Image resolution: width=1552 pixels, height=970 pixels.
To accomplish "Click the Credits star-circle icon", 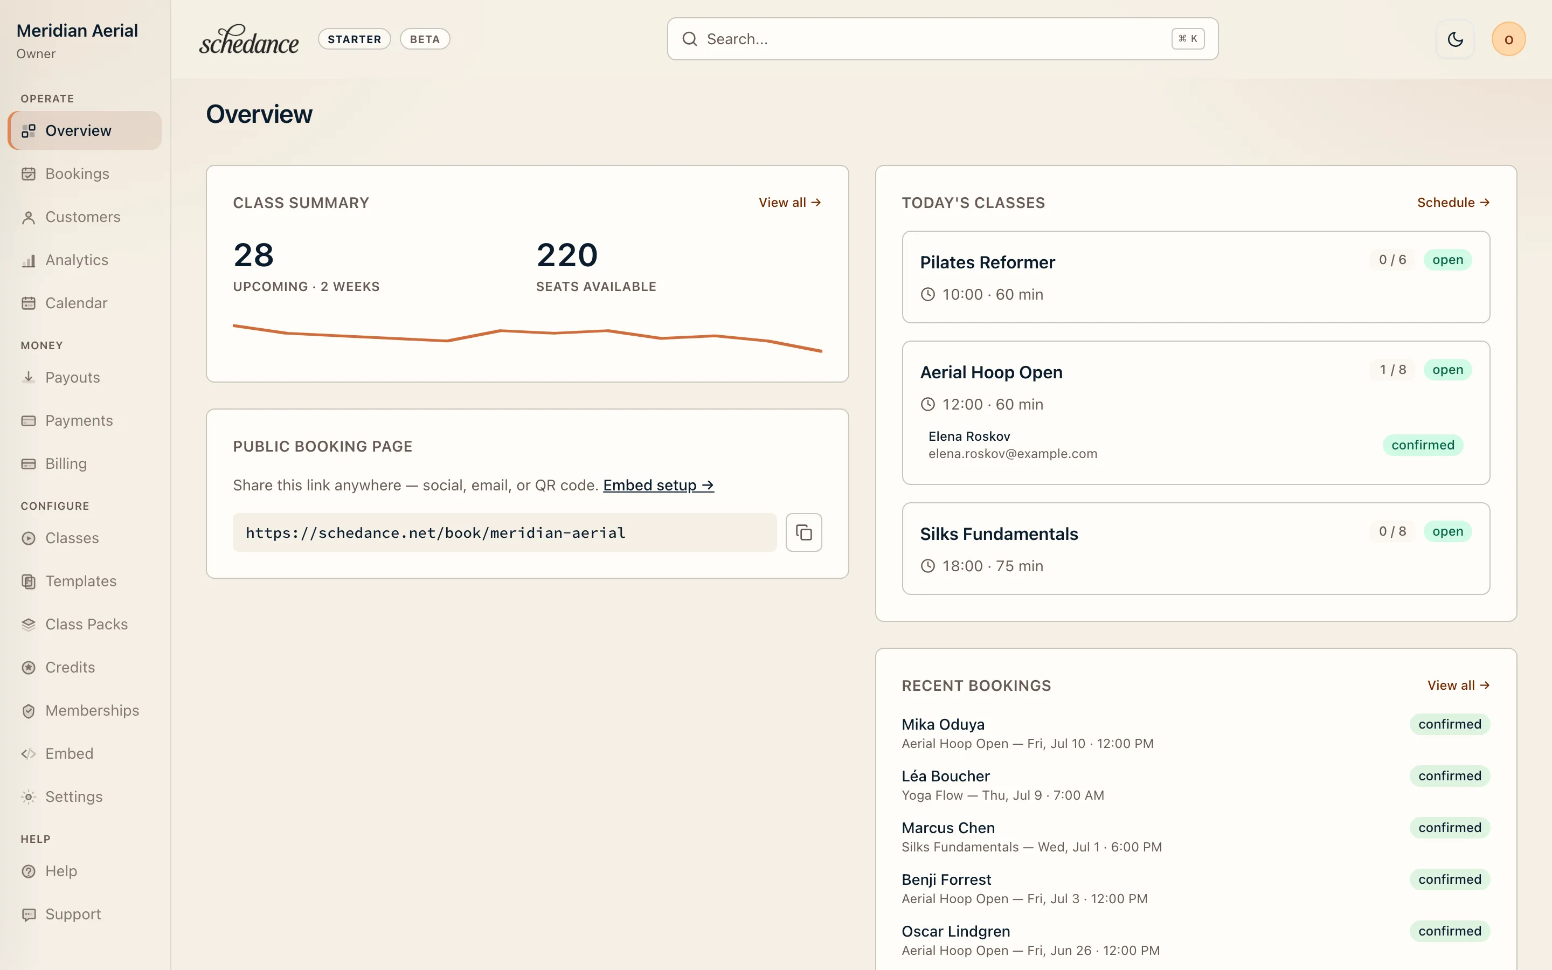I will (28, 667).
